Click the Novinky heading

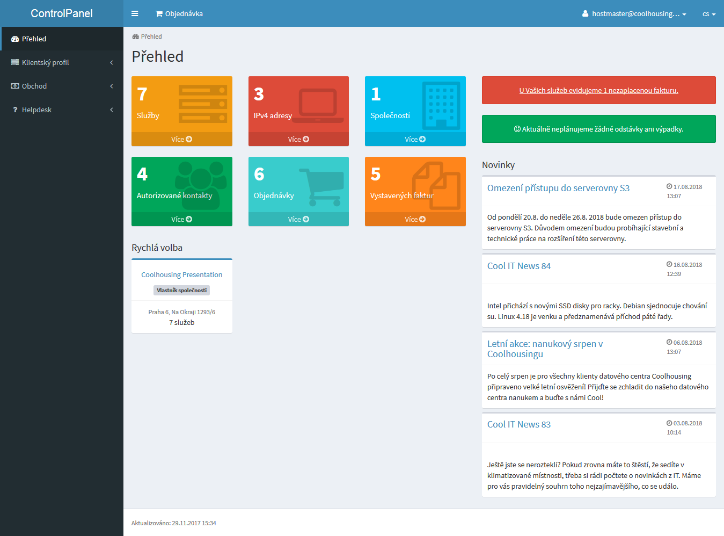(498, 165)
